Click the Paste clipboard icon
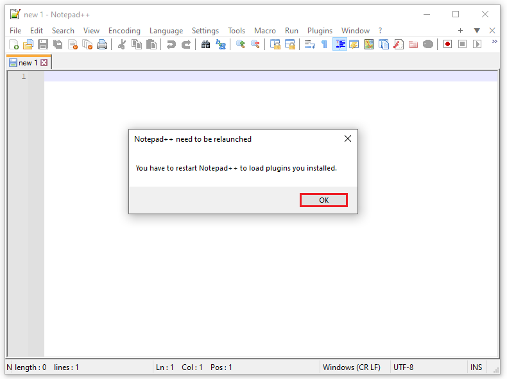Viewport: 507px width, 379px height. [151, 44]
